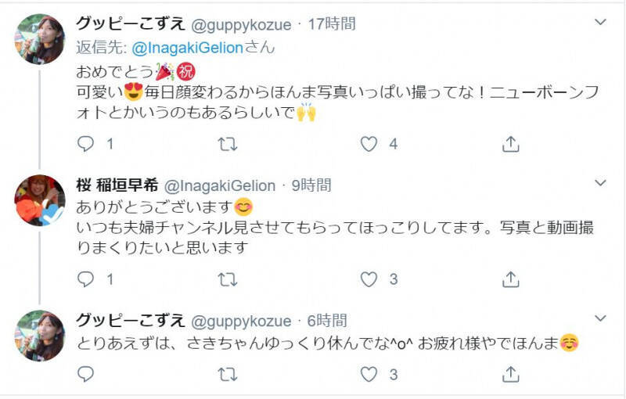This screenshot has height=399, width=626.
Task: Open グッピーこずえ's avatar on the first tweet
Action: (x=40, y=39)
